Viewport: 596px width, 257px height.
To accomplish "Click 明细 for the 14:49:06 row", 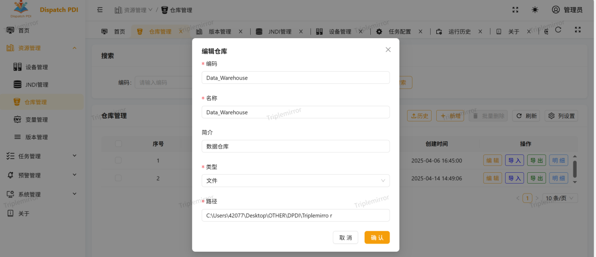I will 558,178.
